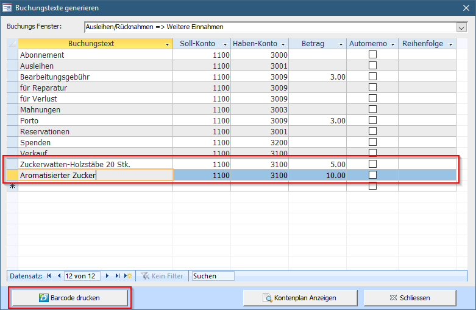Toggle Automemo checkbox for Mahnungen
Viewport: 476px width, 310px height.
pyautogui.click(x=372, y=109)
